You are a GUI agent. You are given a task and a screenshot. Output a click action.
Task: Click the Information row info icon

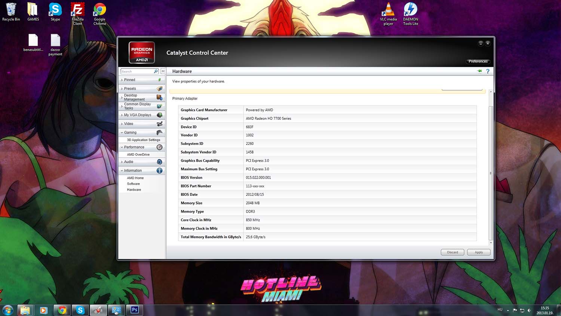pos(160,171)
